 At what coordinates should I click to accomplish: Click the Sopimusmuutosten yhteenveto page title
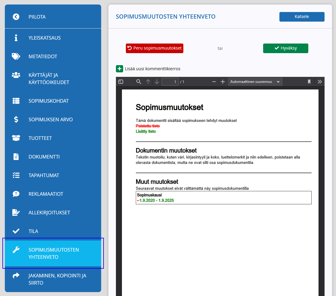point(166,17)
